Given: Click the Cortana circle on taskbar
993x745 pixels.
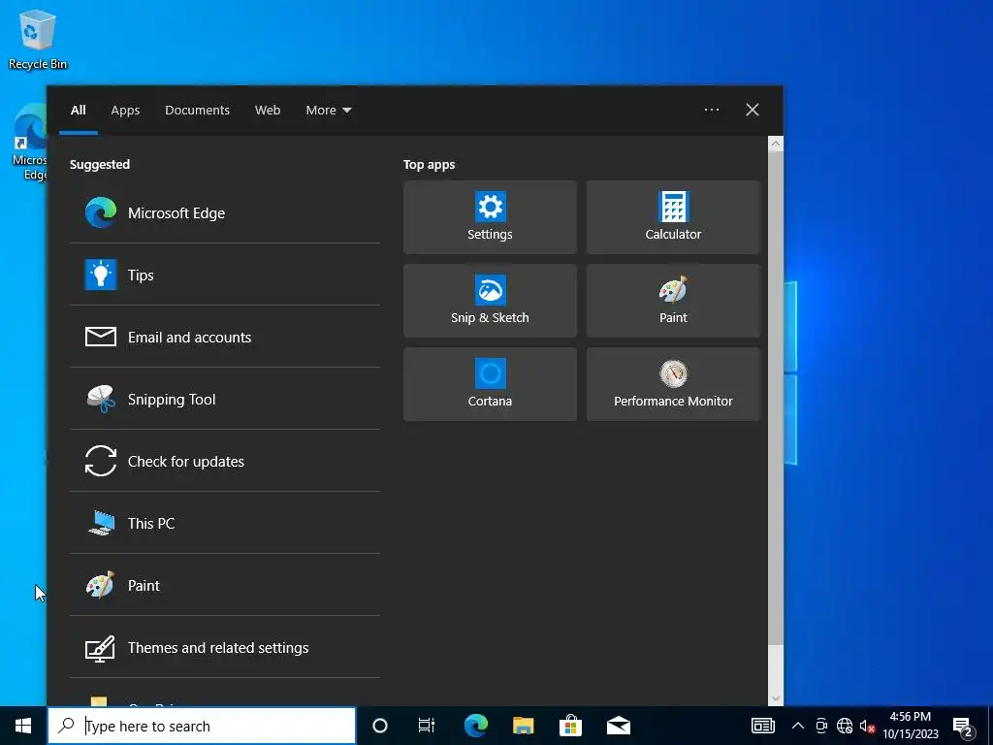Looking at the screenshot, I should pyautogui.click(x=380, y=726).
